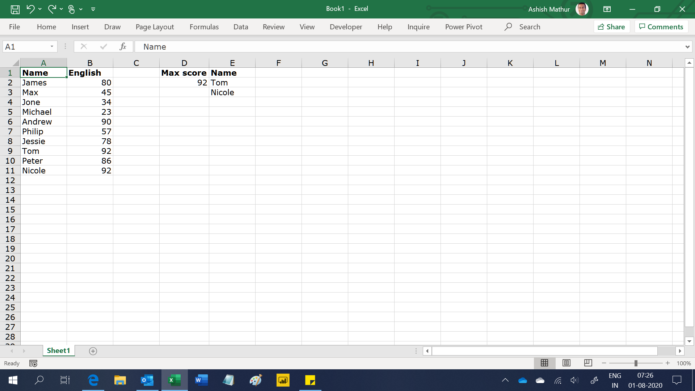Click the Undo arrow icon
695x391 pixels.
pyautogui.click(x=30, y=9)
